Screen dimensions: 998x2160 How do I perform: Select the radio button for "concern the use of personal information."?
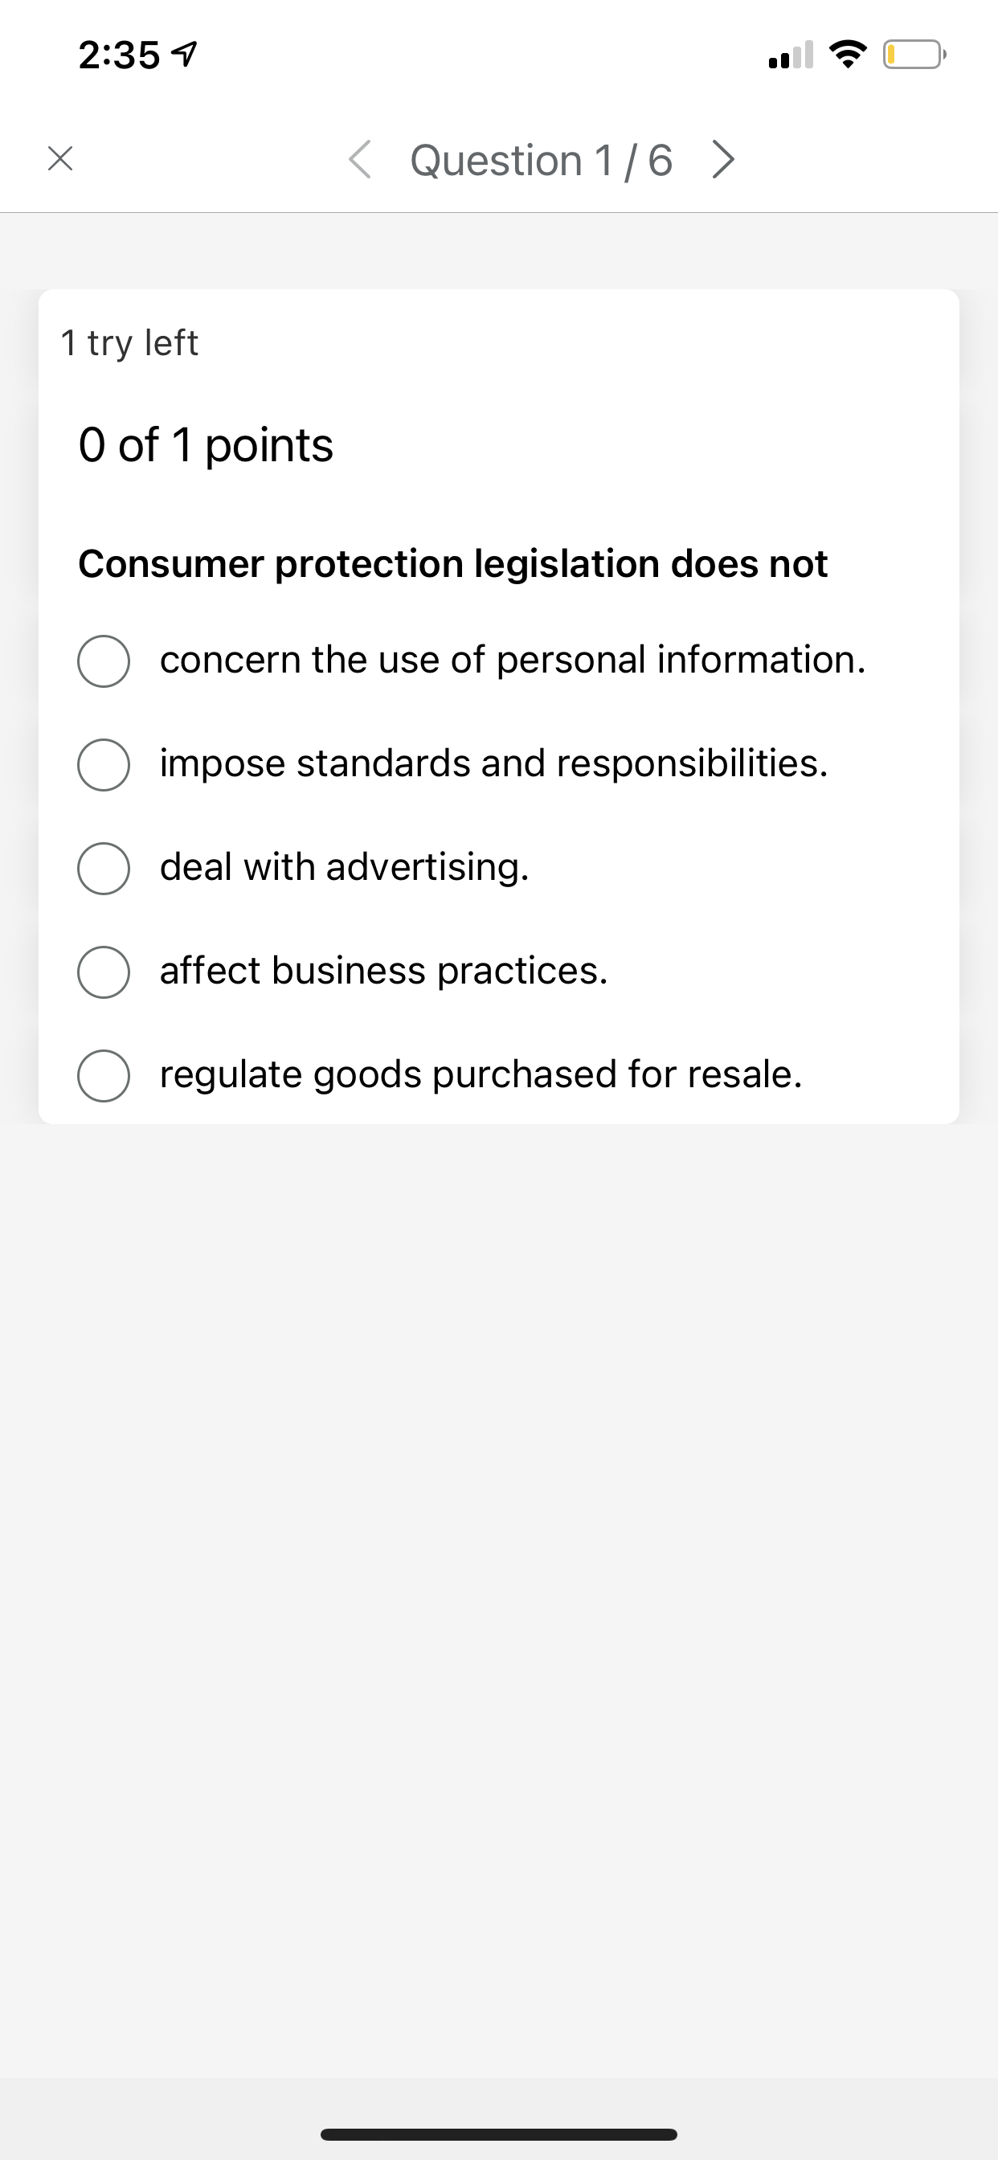[x=103, y=660]
